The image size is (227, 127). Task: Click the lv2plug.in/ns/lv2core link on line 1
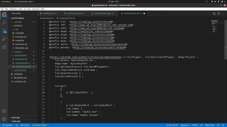(92, 22)
